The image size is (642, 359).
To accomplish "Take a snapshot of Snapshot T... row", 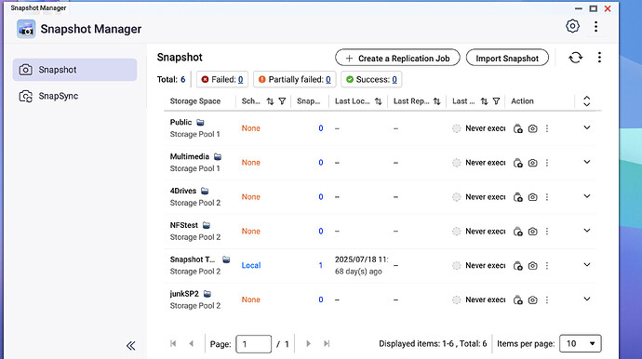I will point(533,266).
